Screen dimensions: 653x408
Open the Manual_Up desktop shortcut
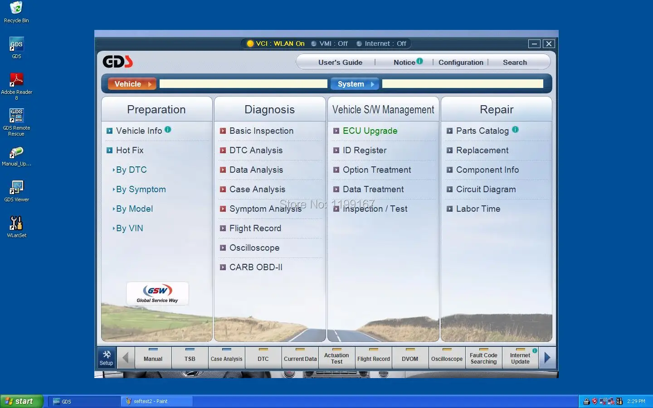pyautogui.click(x=16, y=156)
